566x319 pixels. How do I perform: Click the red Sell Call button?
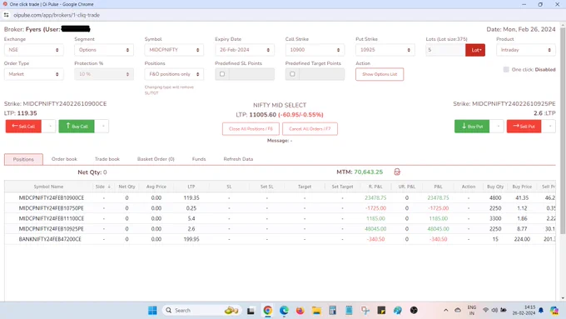click(23, 126)
